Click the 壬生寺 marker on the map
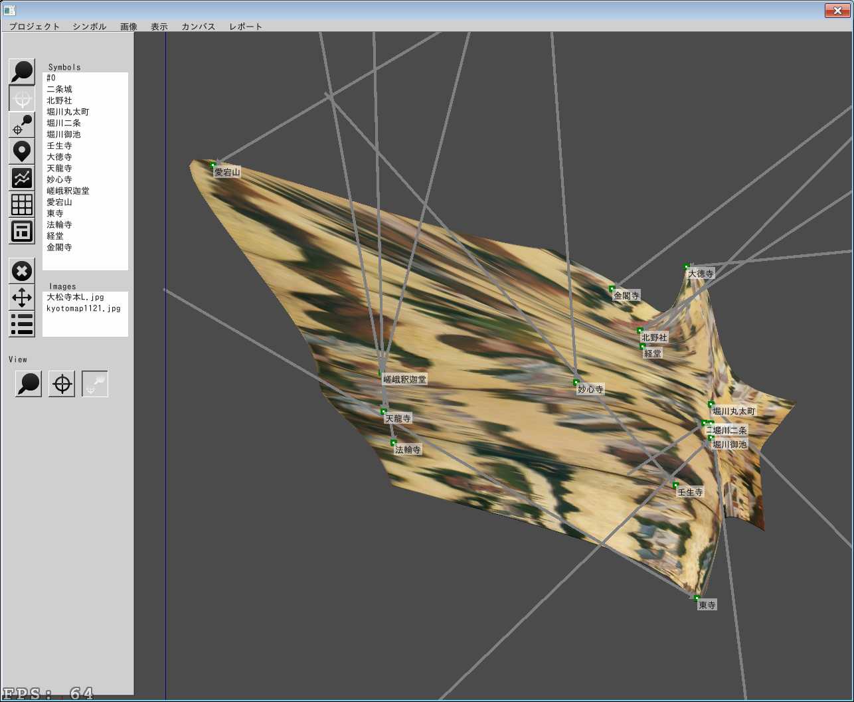Viewport: 854px width, 702px height. [675, 485]
